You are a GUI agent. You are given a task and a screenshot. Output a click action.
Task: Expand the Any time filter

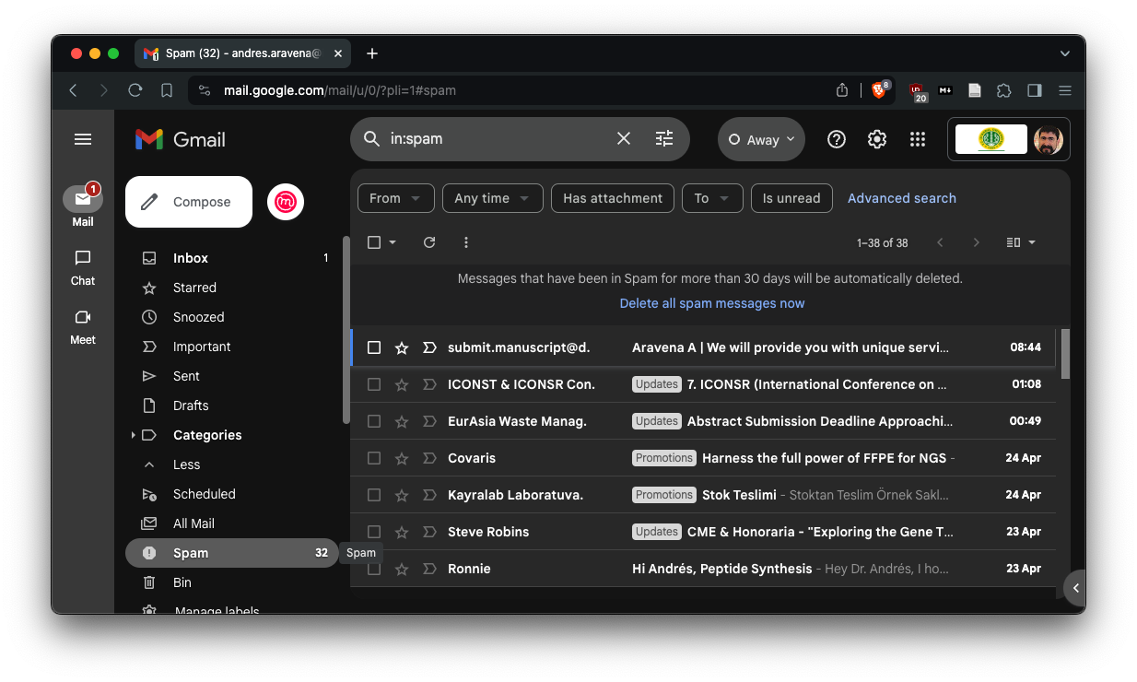click(491, 198)
